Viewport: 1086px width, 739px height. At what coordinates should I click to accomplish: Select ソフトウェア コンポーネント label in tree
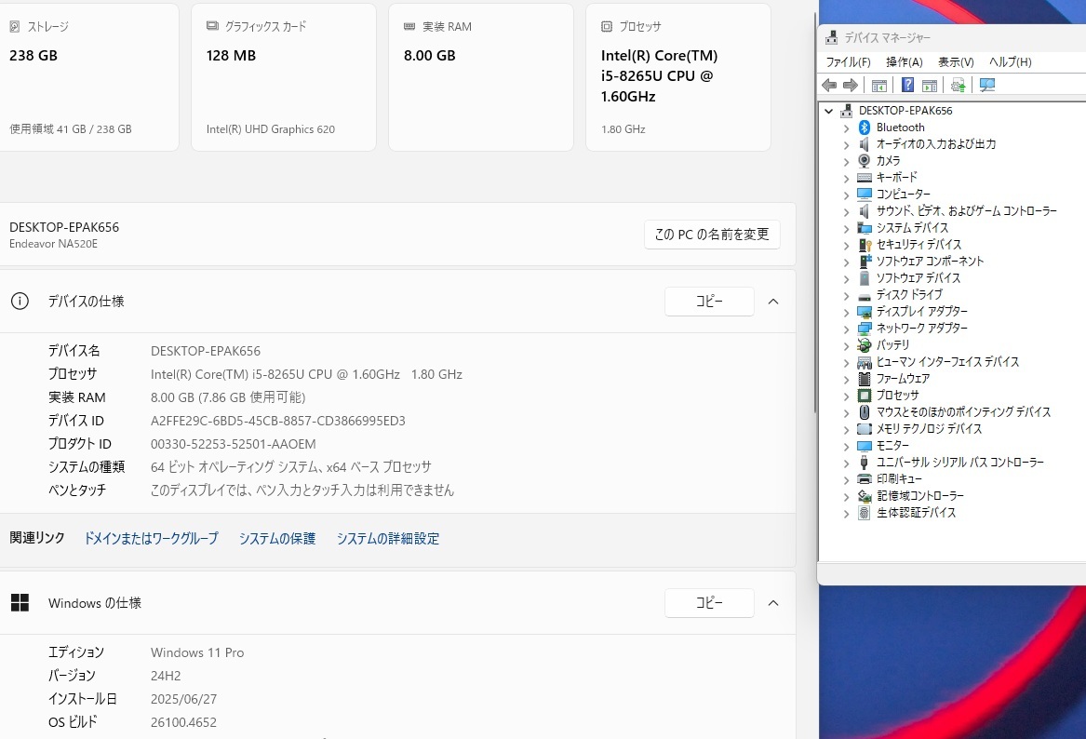coord(930,262)
